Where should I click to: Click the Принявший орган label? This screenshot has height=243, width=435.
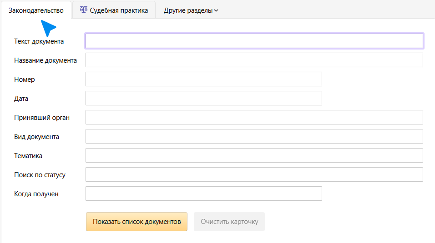tap(42, 118)
